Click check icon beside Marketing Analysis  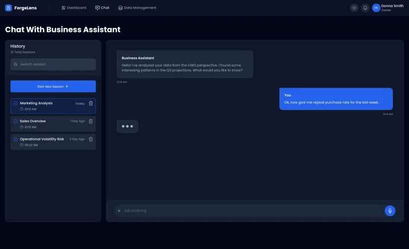click(x=15, y=103)
